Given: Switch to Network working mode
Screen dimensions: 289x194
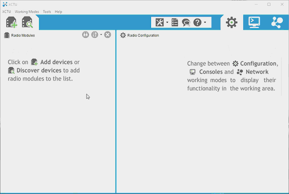Looking at the screenshot, I should 277,22.
